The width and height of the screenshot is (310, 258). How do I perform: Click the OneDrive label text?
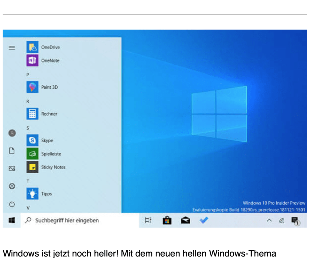click(x=50, y=47)
